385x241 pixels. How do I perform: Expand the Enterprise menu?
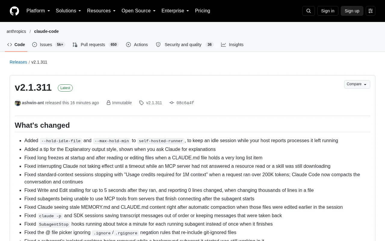(175, 11)
